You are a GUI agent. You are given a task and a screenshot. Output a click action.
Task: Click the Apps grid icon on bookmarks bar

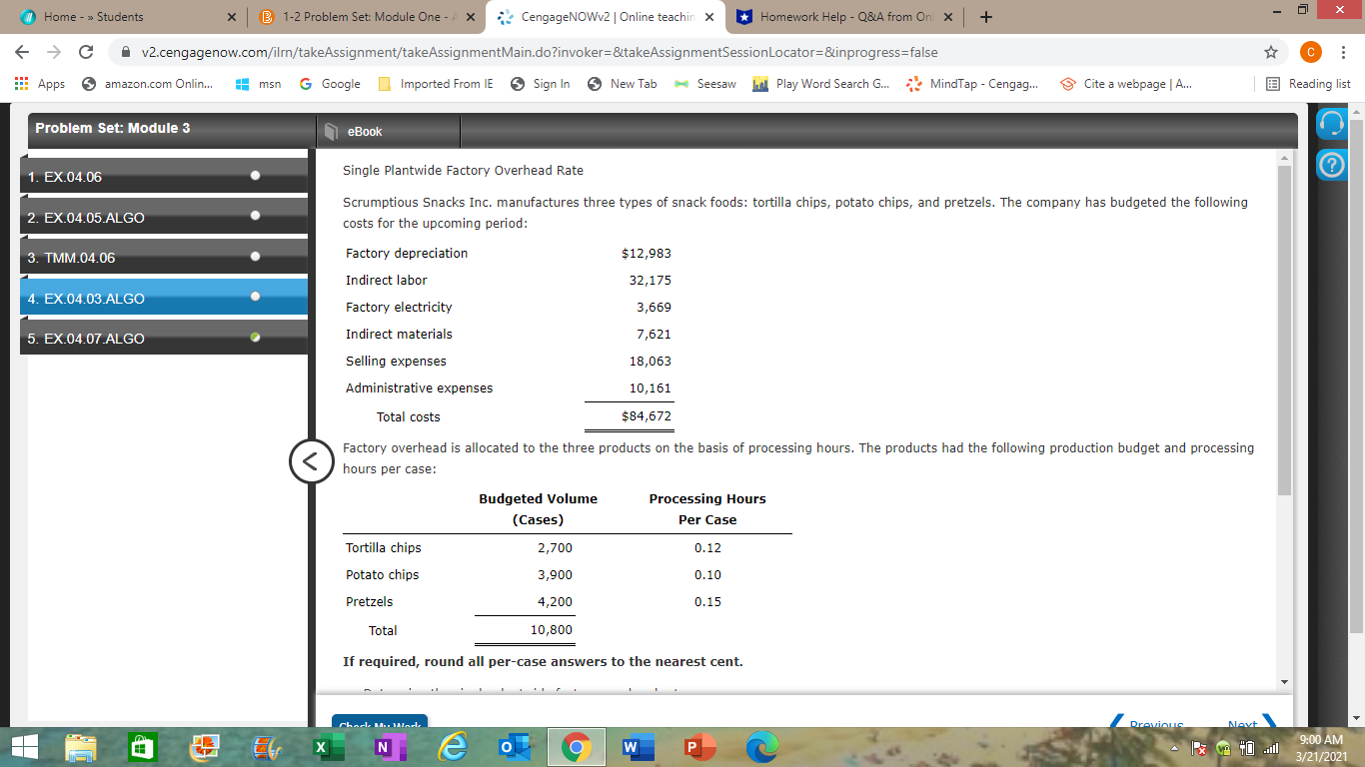pos(21,84)
